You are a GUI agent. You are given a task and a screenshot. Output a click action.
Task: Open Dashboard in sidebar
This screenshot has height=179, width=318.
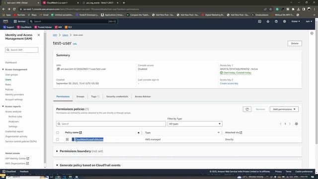(11, 63)
